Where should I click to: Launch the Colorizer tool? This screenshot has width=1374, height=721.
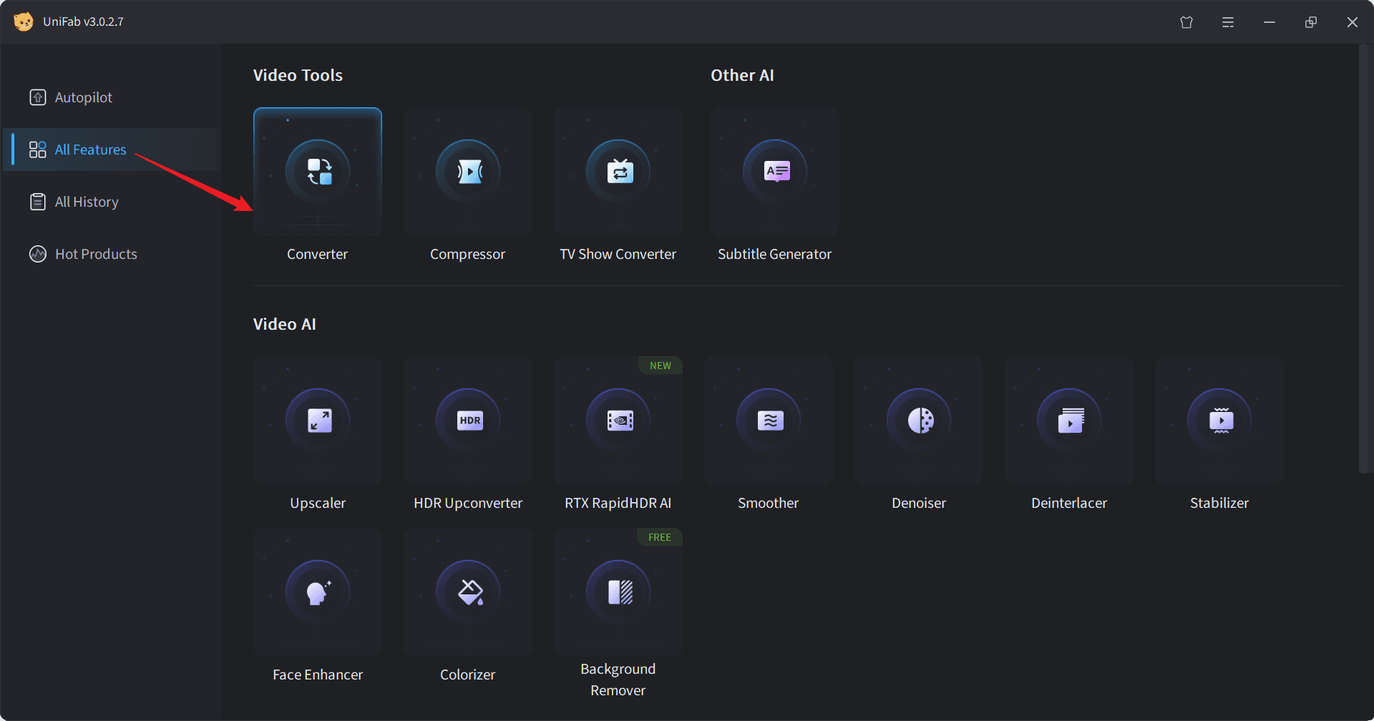click(467, 593)
